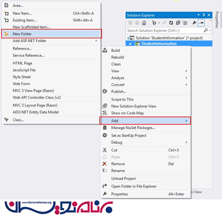Screen dimensions: 222x215
Task: Open Properties via the wrench toolbar icon
Action: [195, 23]
